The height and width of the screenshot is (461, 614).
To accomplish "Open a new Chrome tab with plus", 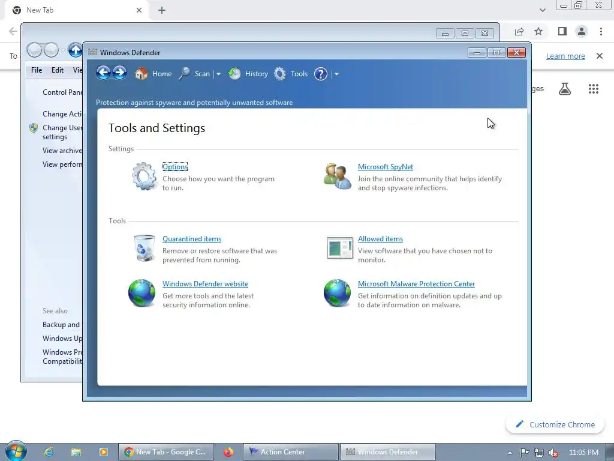I will tap(162, 10).
